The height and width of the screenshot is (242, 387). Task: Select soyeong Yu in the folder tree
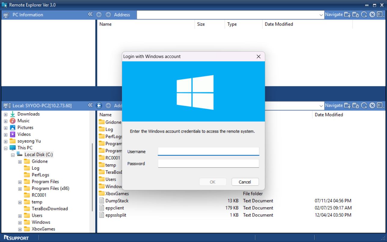[29, 141]
